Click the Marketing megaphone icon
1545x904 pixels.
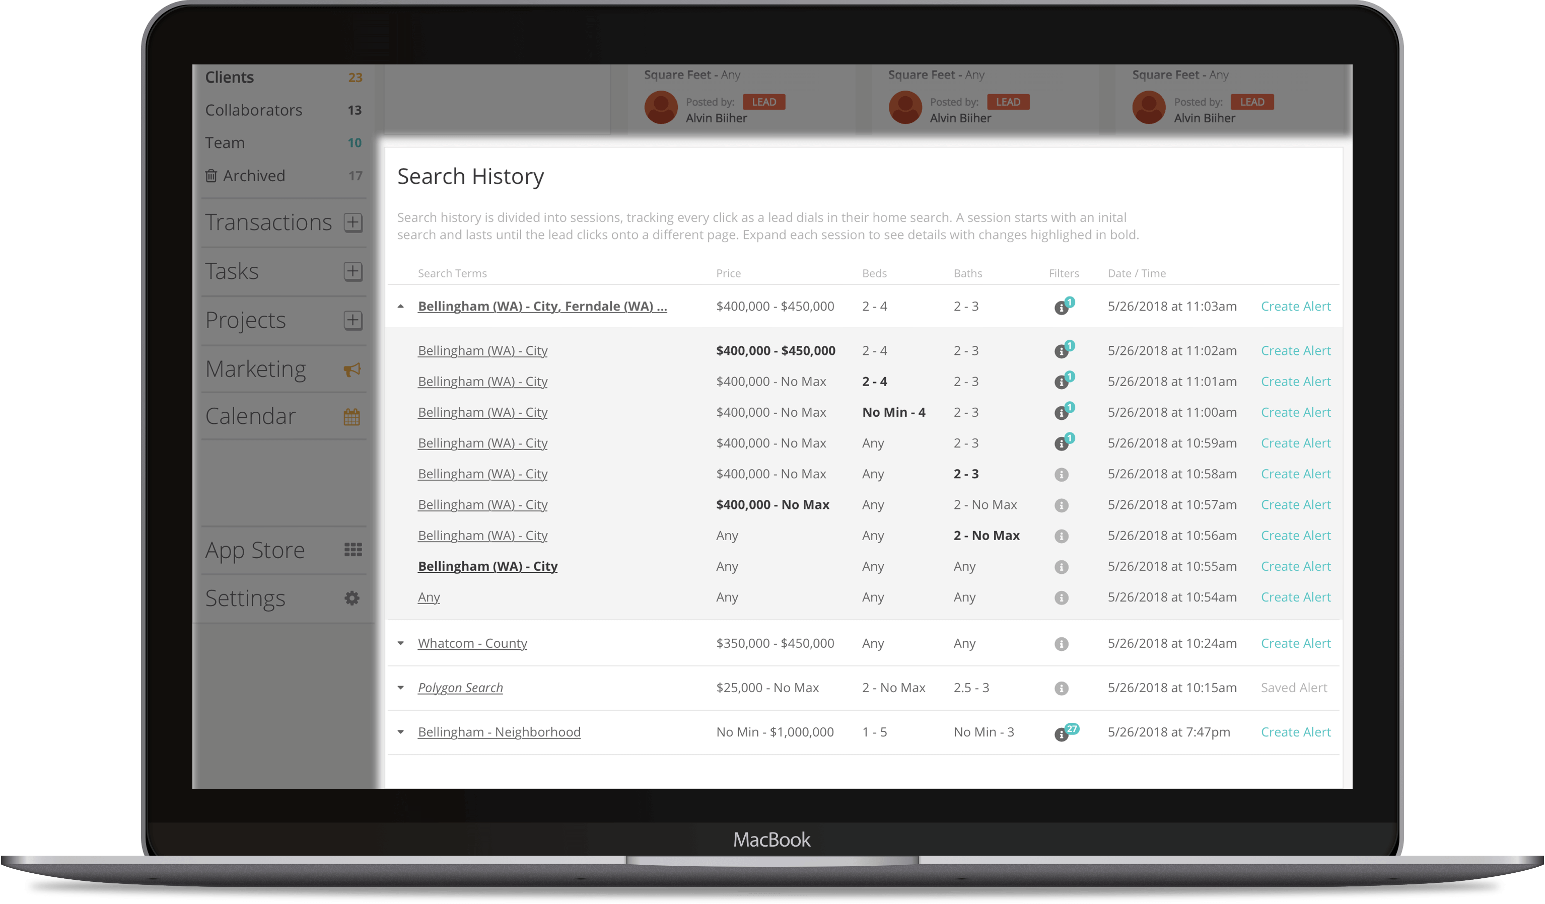pyautogui.click(x=352, y=369)
